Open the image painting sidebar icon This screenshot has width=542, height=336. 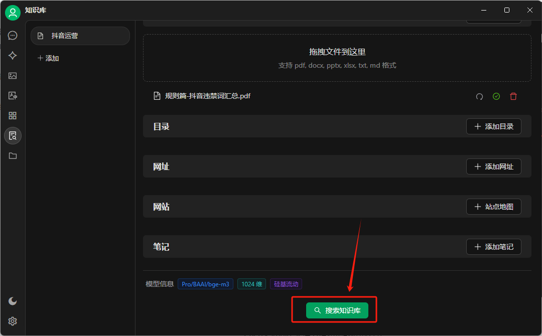point(13,76)
